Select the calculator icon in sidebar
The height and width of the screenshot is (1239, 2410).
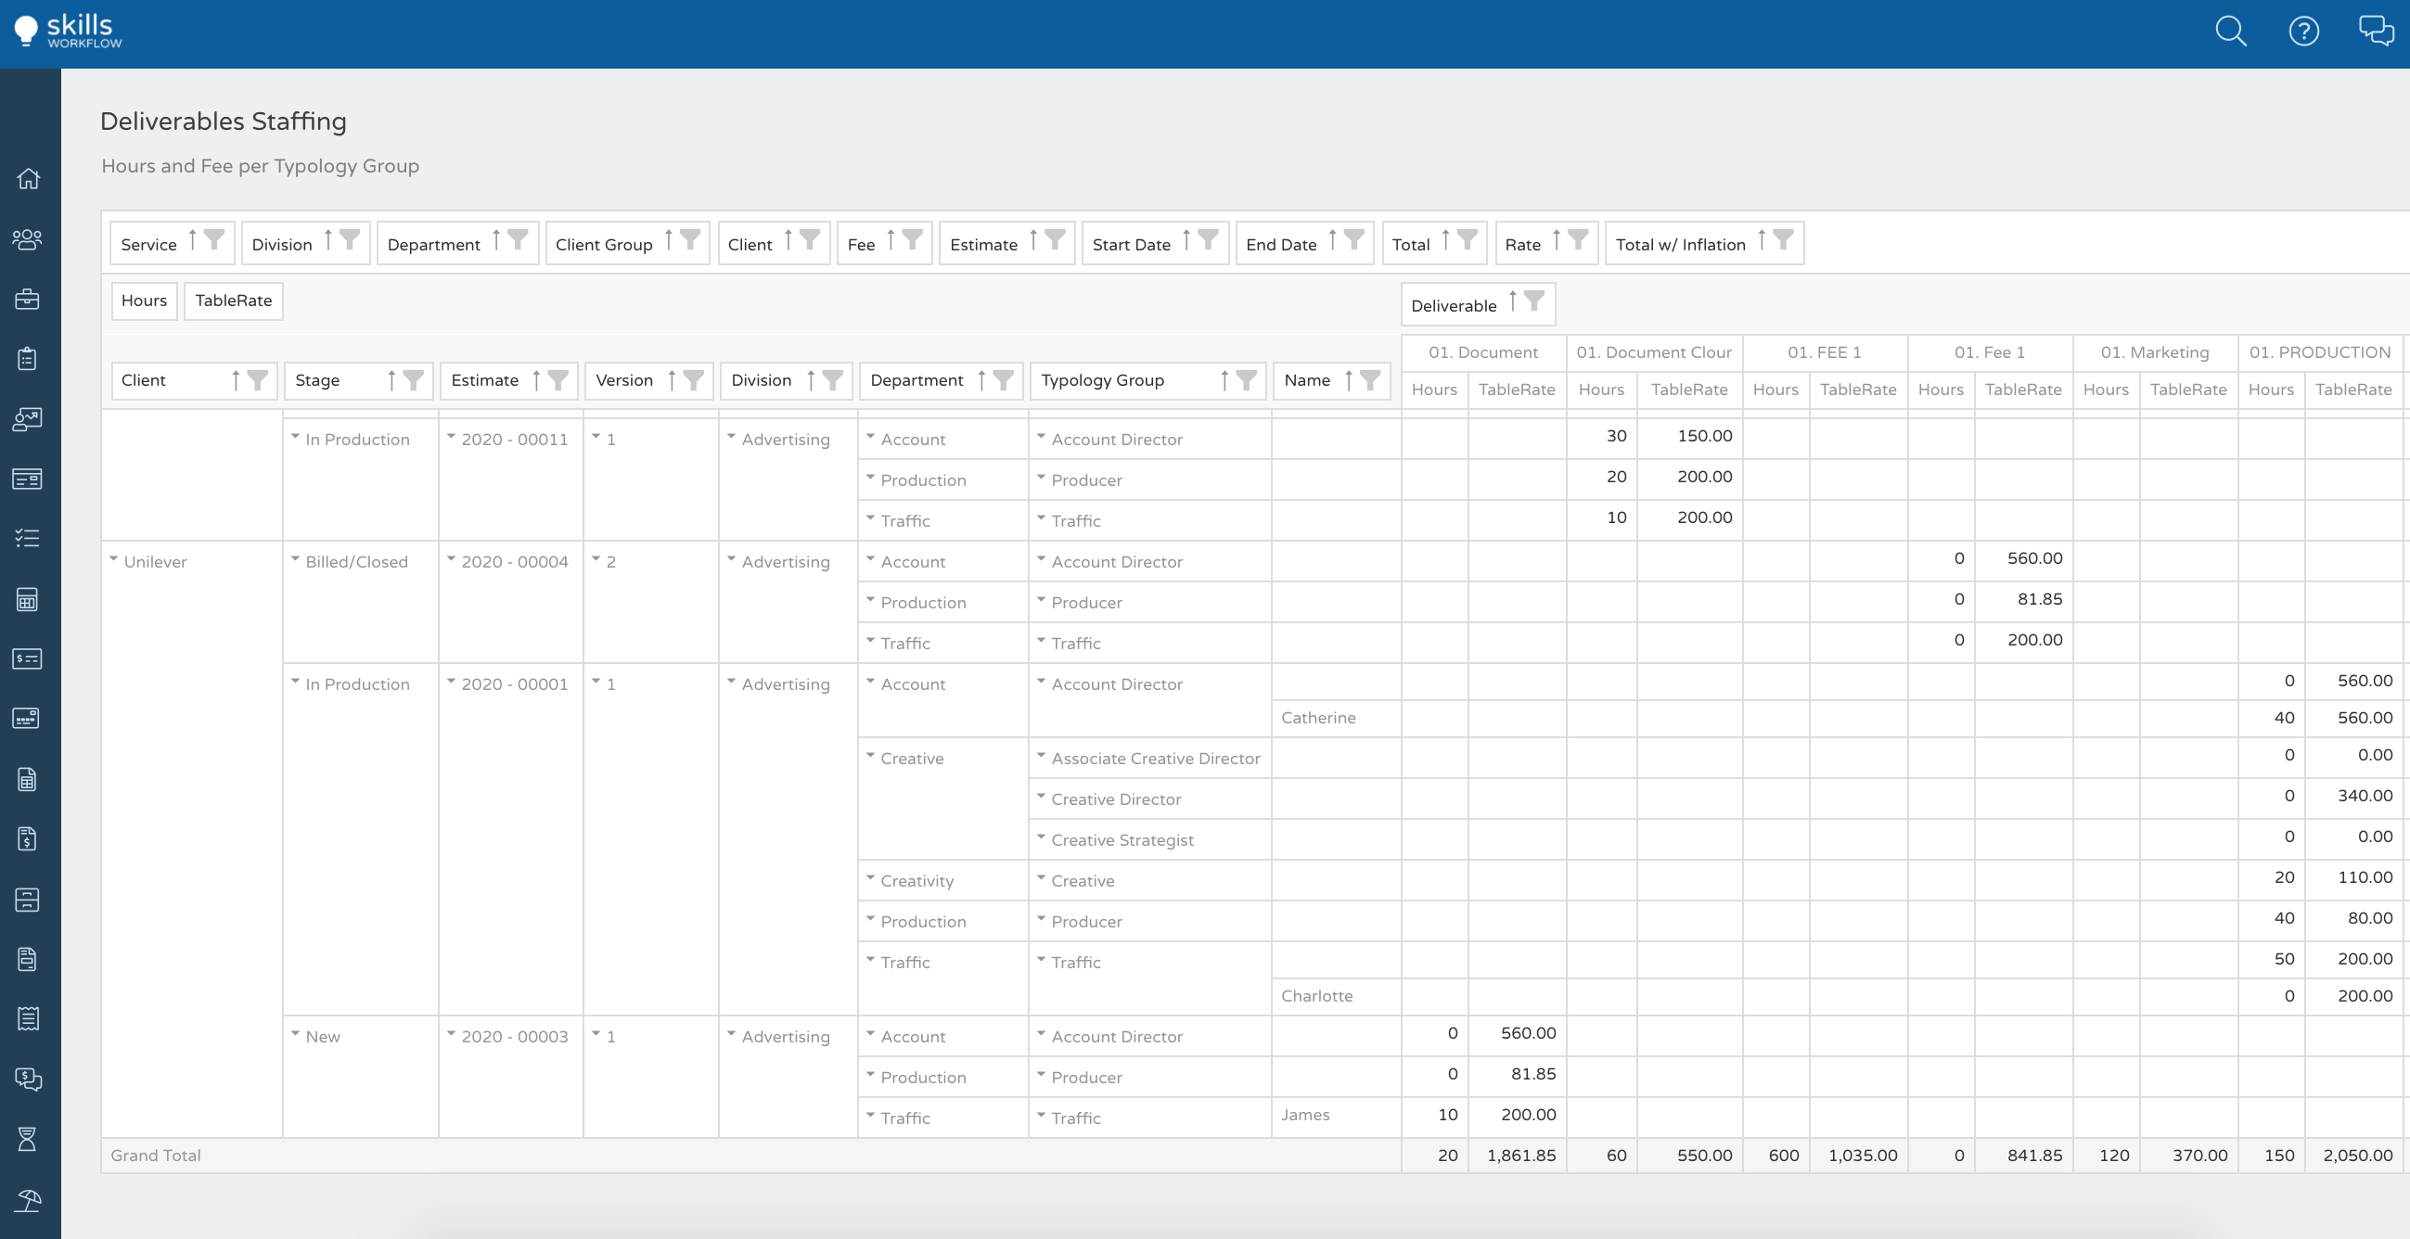pos(28,599)
